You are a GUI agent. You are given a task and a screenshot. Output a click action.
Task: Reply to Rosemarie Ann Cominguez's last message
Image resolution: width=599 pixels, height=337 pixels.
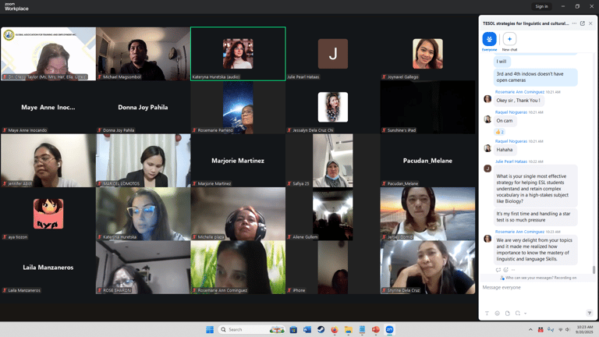click(498, 270)
